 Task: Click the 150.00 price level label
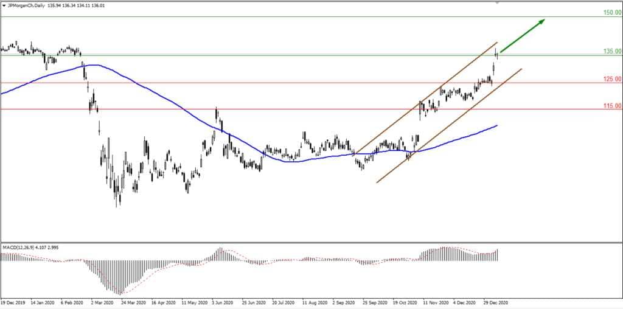(x=611, y=12)
